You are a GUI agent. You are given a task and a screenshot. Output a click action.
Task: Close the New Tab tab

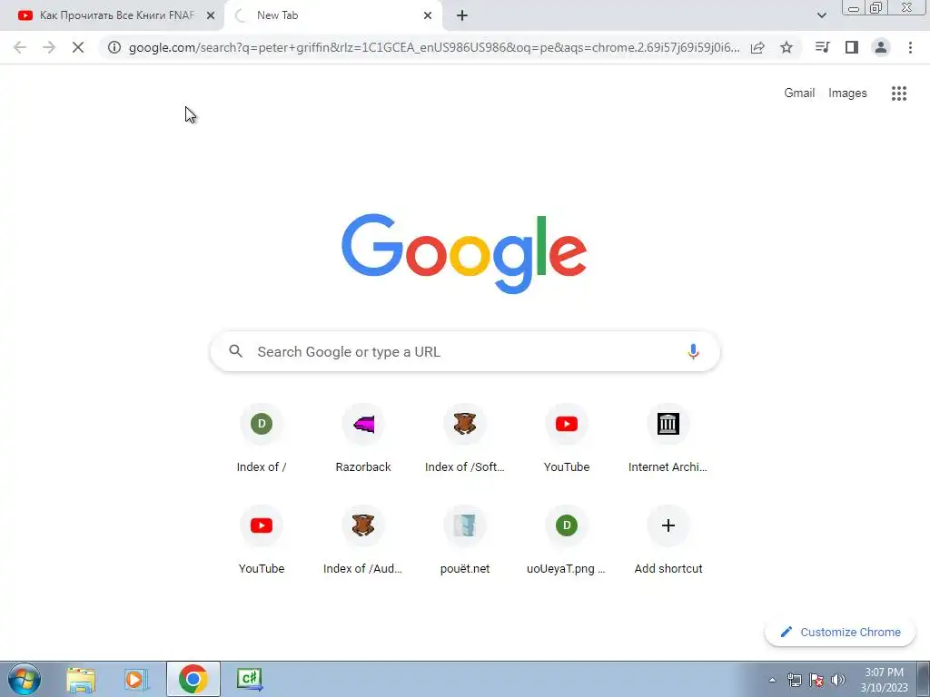[428, 15]
